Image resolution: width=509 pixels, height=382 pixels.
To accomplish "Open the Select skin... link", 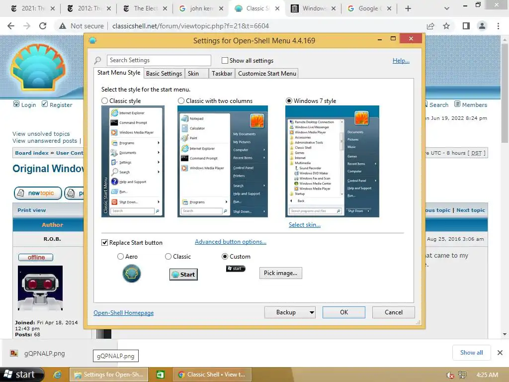I will coord(305,225).
